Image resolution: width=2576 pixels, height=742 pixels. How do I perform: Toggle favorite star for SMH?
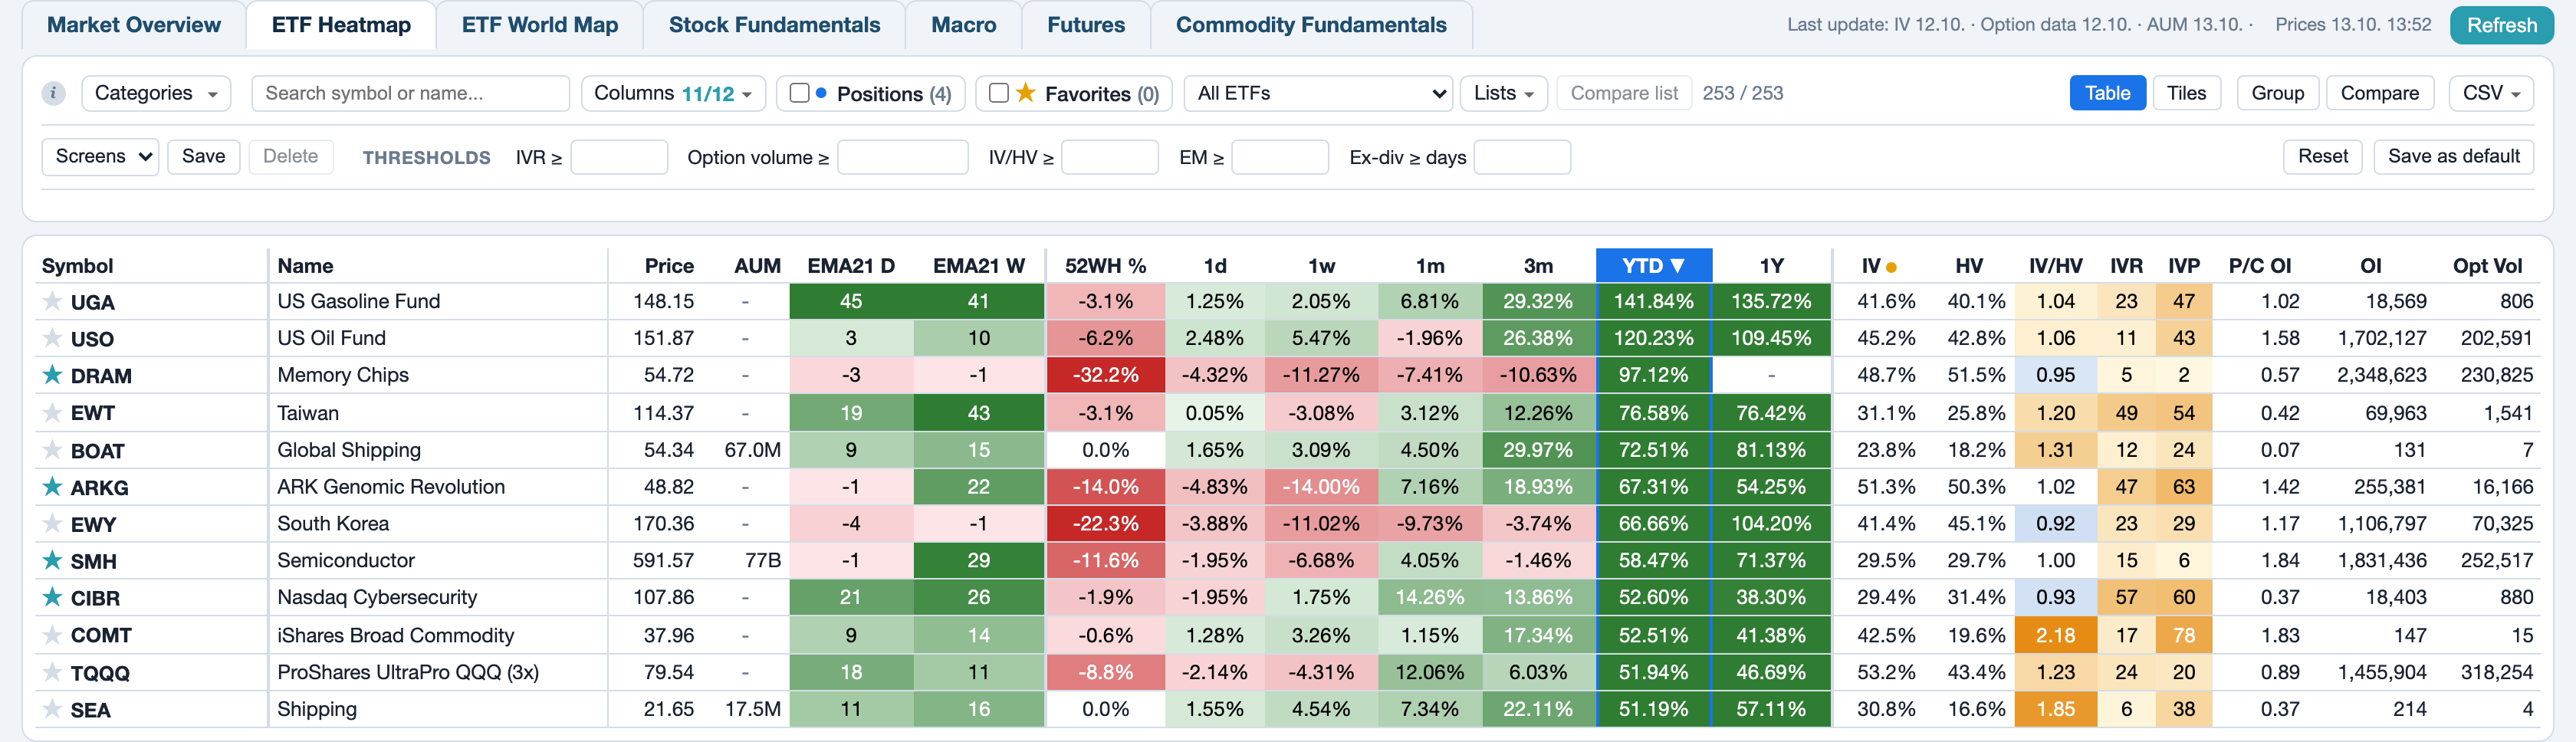[52, 560]
